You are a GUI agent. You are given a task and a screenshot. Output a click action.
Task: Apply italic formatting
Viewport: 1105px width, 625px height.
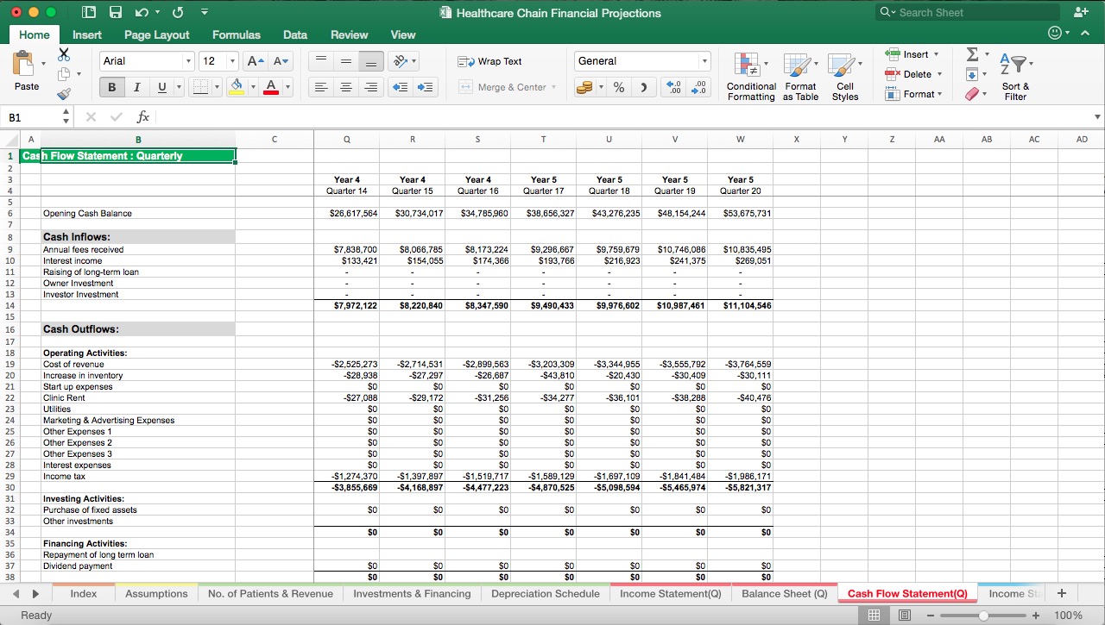pyautogui.click(x=135, y=87)
